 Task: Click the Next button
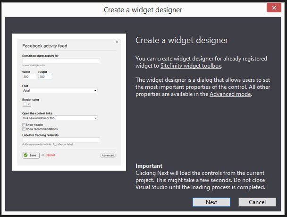click(x=211, y=202)
